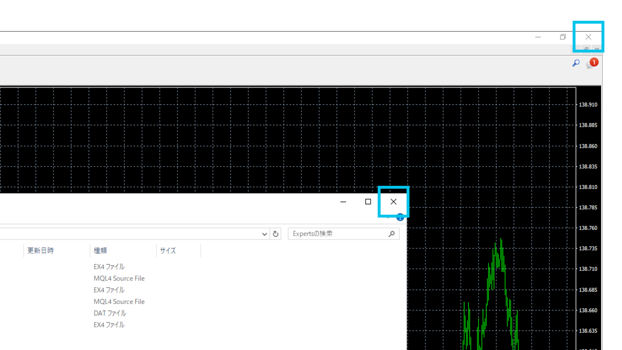
Task: Click the refresh button beside the address bar
Action: 275,234
